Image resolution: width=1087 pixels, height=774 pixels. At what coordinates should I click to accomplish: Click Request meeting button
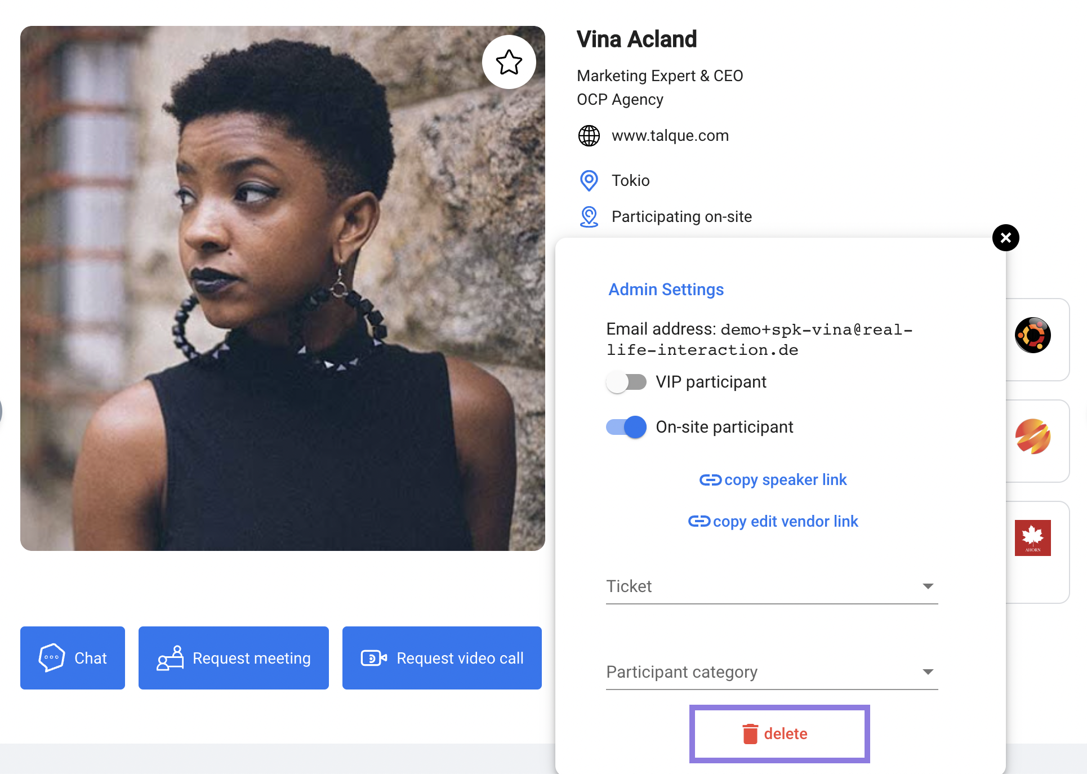tap(234, 658)
